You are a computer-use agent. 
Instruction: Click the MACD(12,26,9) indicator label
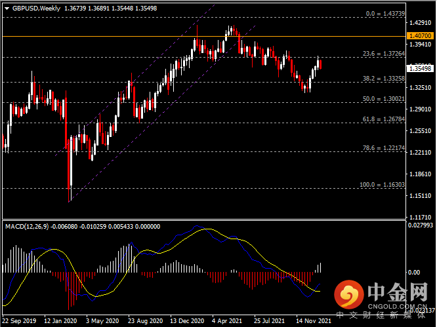tap(27, 227)
